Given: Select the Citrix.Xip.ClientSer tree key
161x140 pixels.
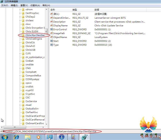Looking at the screenshot, I should [x=35, y=35].
